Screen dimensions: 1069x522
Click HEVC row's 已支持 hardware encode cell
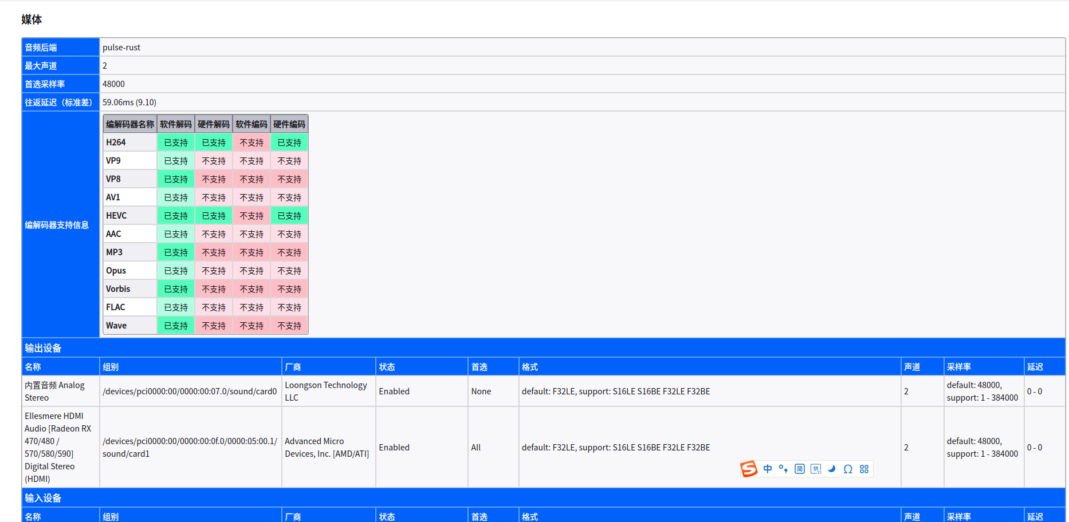289,216
